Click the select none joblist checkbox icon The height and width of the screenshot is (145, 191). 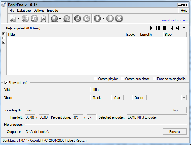point(4,38)
